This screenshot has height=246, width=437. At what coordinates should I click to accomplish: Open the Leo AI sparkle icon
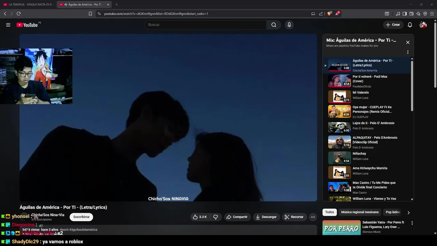[x=418, y=14]
